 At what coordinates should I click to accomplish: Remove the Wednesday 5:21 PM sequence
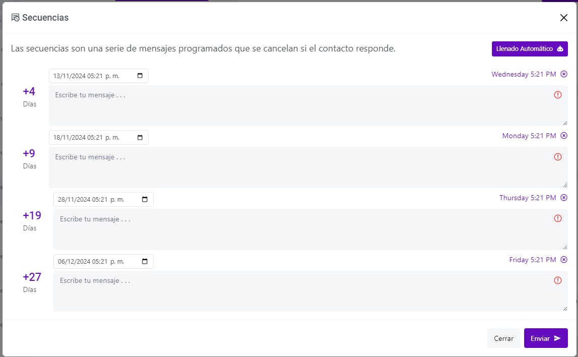click(x=564, y=74)
